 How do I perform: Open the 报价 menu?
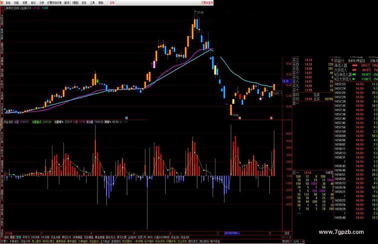[33, 3]
